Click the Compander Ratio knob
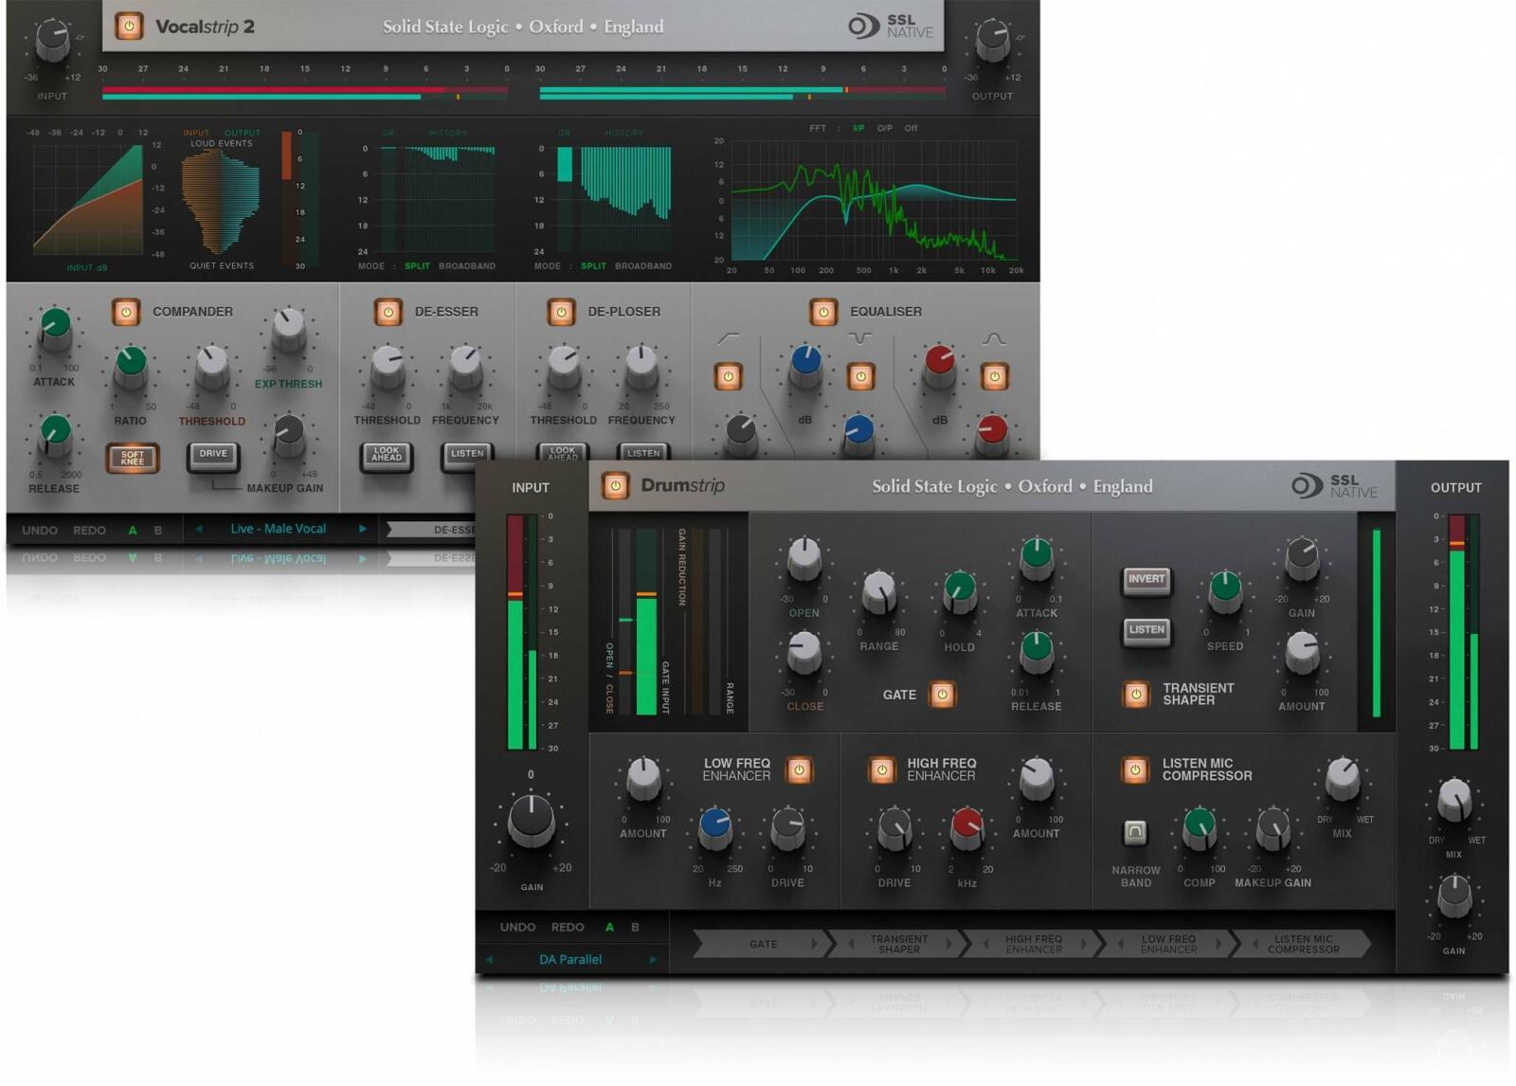Image resolution: width=1516 pixels, height=1086 pixels. point(131,366)
